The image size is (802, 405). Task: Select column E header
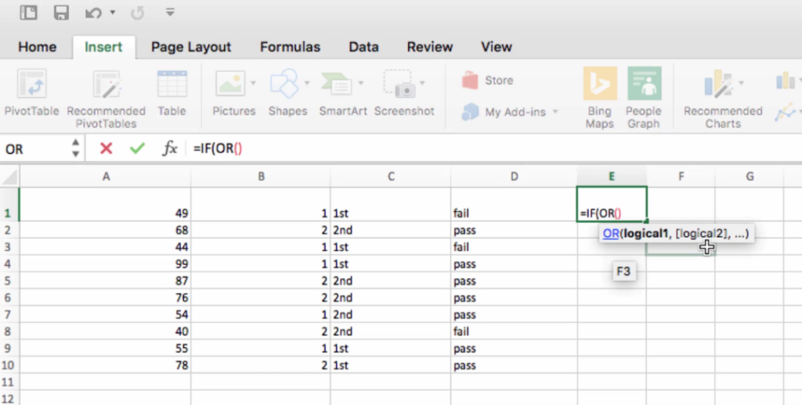coord(612,177)
